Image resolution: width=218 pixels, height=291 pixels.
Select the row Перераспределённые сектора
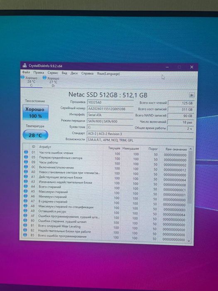coord(105,158)
